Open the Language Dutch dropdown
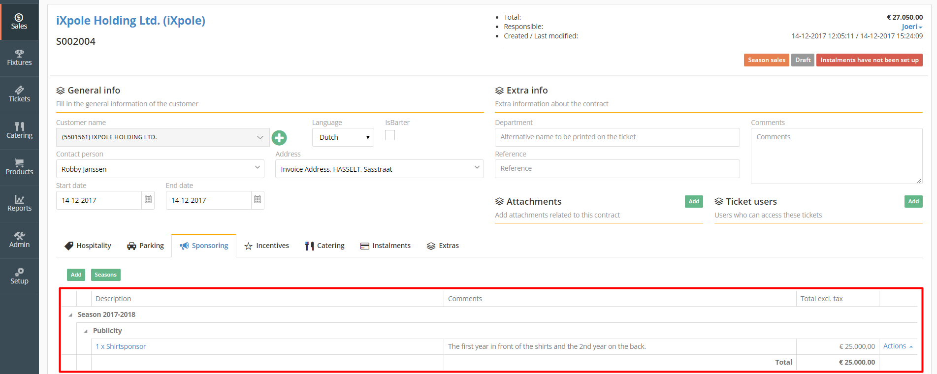 tap(343, 137)
